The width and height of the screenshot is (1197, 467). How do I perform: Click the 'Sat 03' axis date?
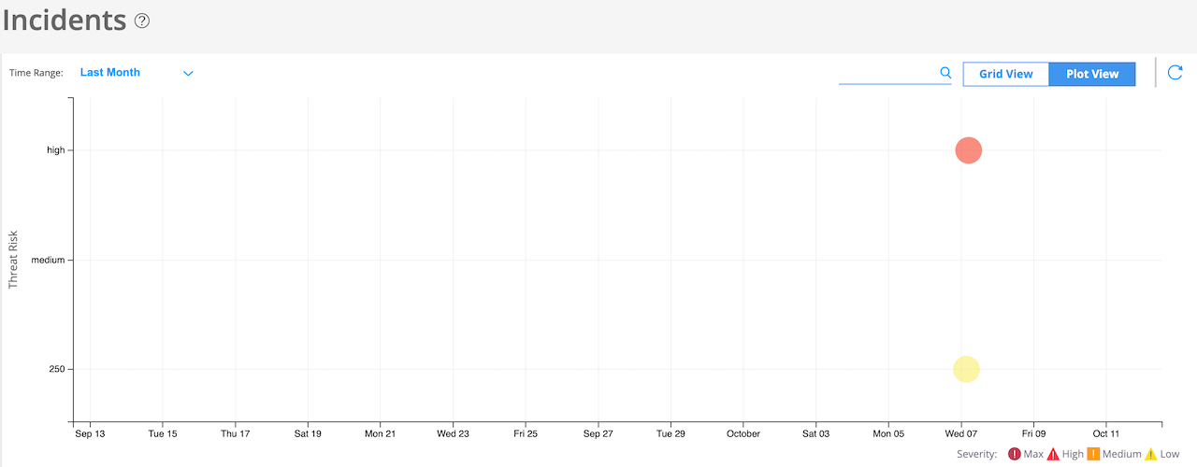pos(816,433)
